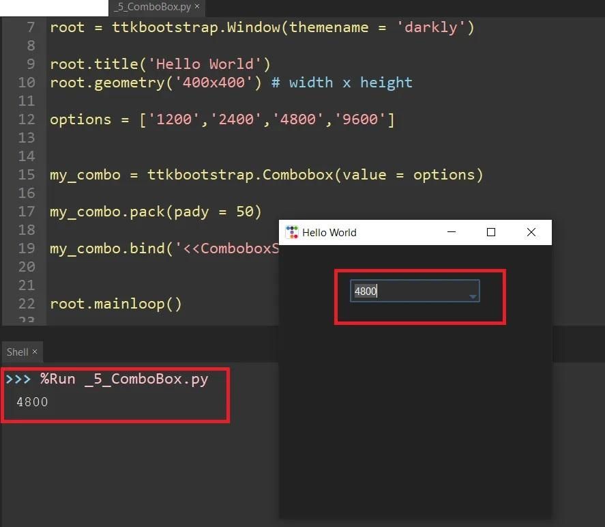This screenshot has width=605, height=527.
Task: Close the Hello World window
Action: coord(531,232)
